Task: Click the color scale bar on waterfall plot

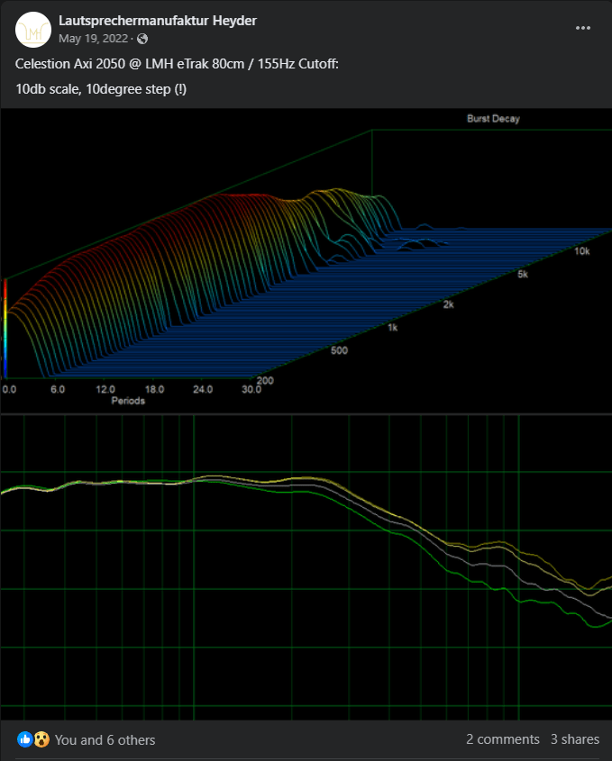Action: click(x=5, y=328)
